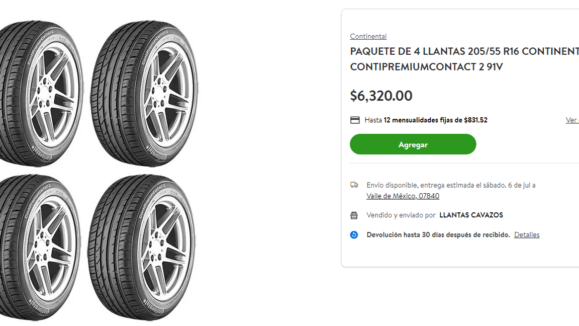Click the delivery truck shipping icon
This screenshot has height=326, width=579.
[x=354, y=185]
